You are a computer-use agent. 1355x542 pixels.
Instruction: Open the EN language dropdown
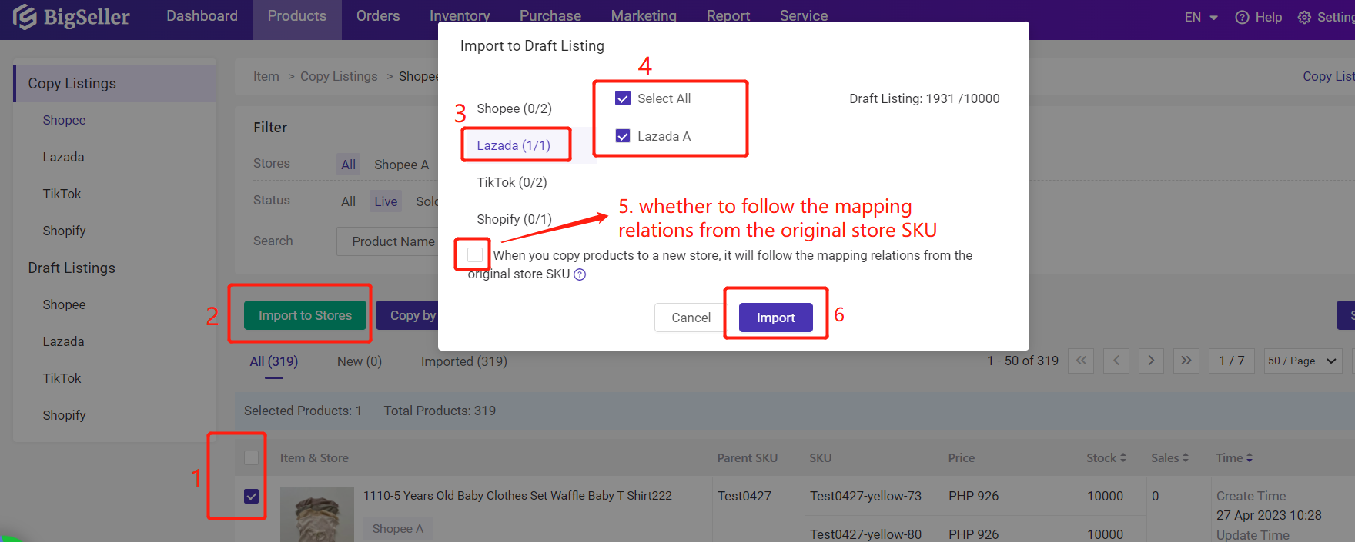pyautogui.click(x=1200, y=17)
